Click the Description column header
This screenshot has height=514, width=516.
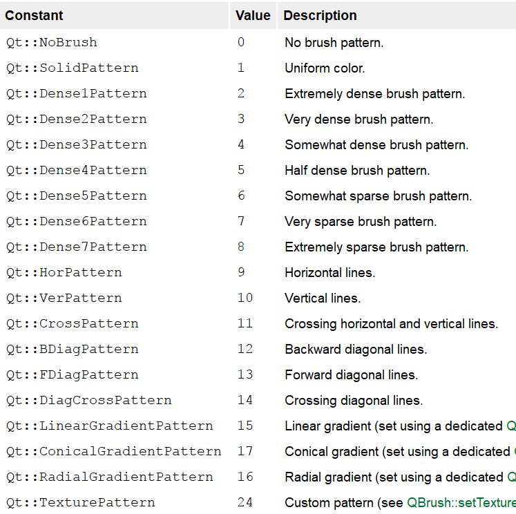(x=320, y=15)
